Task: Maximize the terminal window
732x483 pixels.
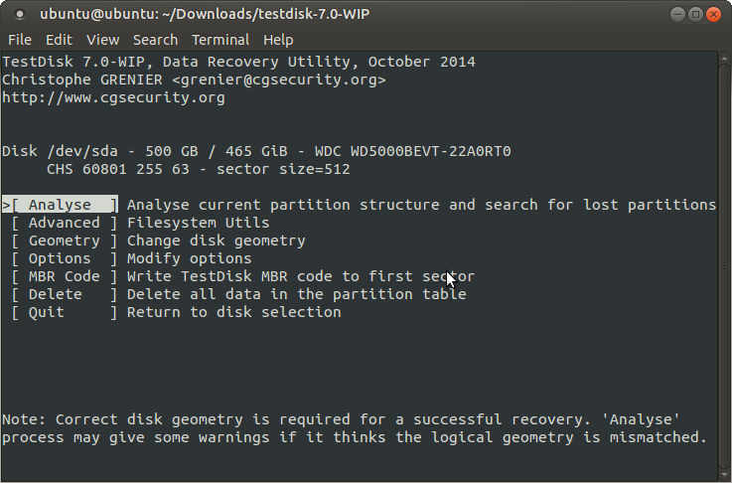Action: [695, 15]
